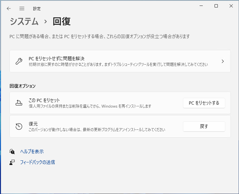Open the PC をリセットせずに問題を解決 card

(120, 61)
